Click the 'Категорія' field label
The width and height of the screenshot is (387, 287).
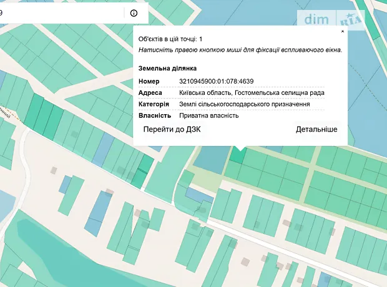(x=154, y=104)
